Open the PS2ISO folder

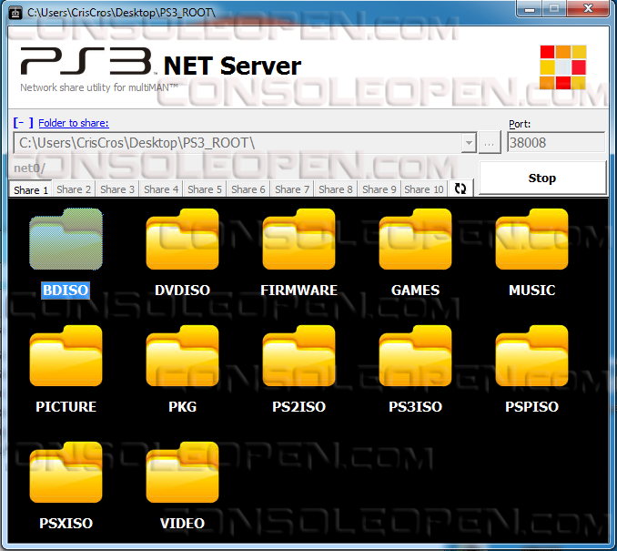pos(298,356)
